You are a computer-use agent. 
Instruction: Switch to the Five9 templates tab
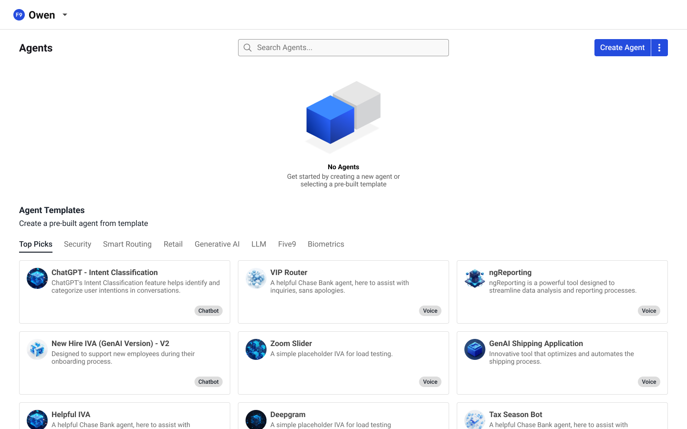tap(287, 244)
